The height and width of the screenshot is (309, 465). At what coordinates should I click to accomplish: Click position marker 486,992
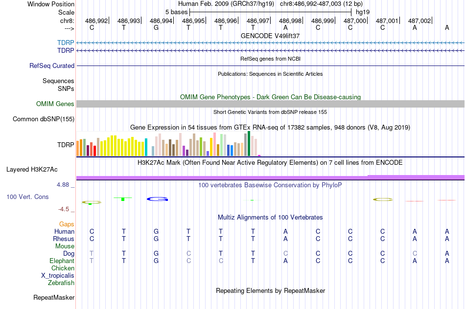(97, 21)
